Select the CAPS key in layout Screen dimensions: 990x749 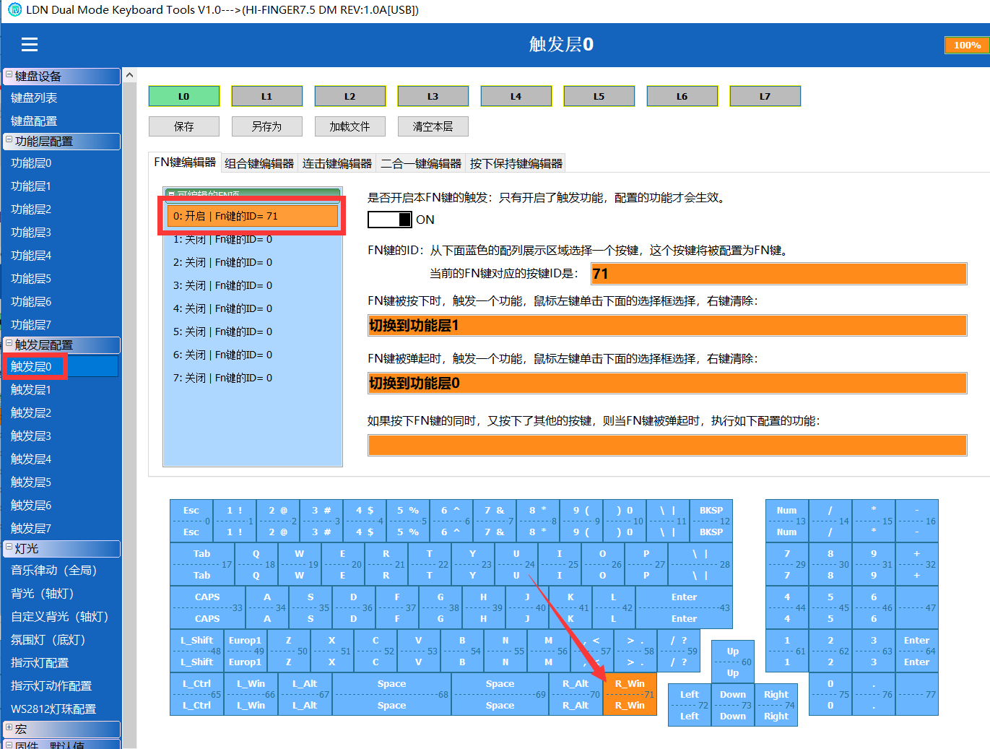[207, 607]
